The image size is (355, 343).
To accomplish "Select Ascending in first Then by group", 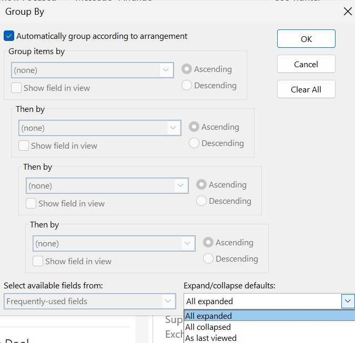I will click(194, 127).
